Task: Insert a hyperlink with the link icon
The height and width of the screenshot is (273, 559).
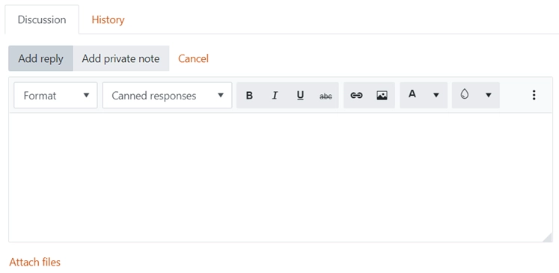Action: coord(356,95)
